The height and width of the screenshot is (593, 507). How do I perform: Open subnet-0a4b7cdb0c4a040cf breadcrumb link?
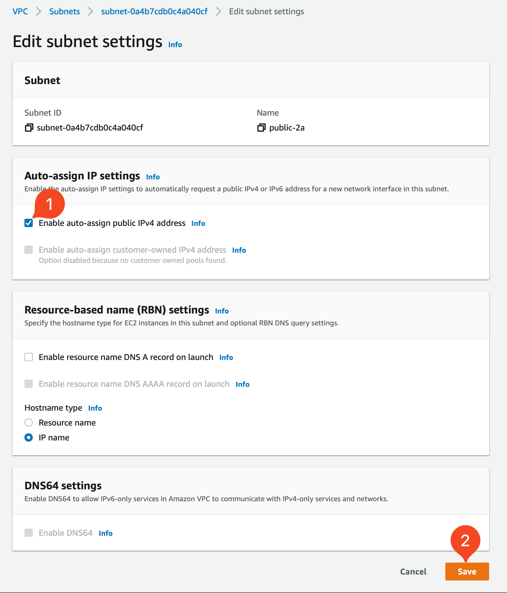click(154, 11)
